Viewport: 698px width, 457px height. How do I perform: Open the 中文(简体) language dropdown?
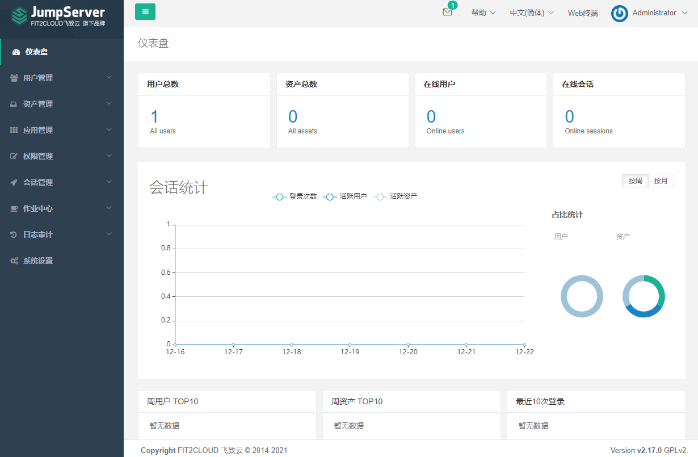[531, 12]
